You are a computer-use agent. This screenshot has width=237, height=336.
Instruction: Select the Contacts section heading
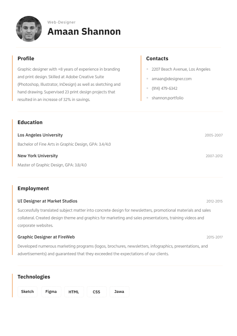[157, 59]
